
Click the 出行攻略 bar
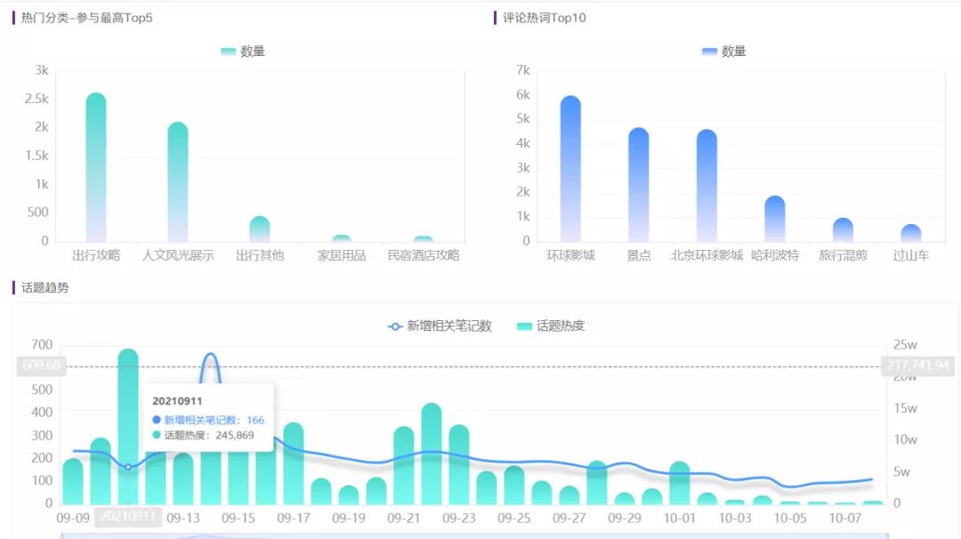[95, 167]
